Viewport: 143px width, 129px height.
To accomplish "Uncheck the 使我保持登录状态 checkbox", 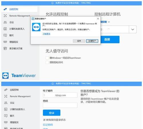I will tap(44, 120).
